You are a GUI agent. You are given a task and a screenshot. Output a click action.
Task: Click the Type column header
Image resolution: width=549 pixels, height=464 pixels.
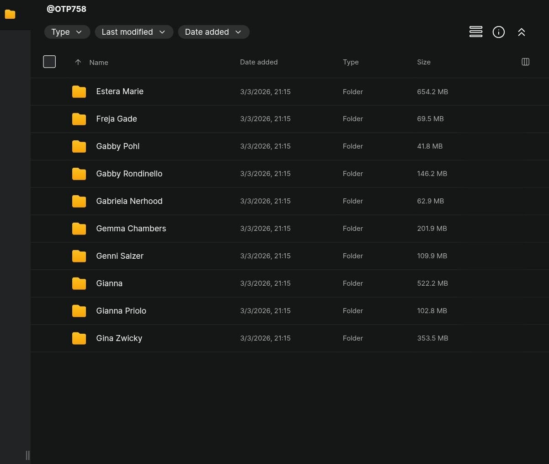(351, 62)
